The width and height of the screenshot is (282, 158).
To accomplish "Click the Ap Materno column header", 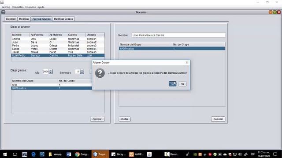I will tap(58, 35).
